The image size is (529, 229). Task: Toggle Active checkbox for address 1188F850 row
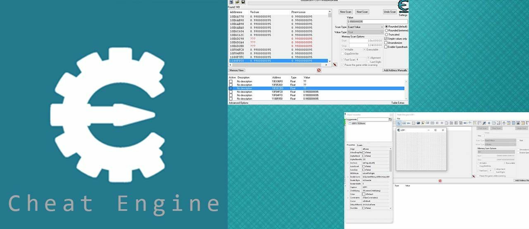[x=231, y=99]
